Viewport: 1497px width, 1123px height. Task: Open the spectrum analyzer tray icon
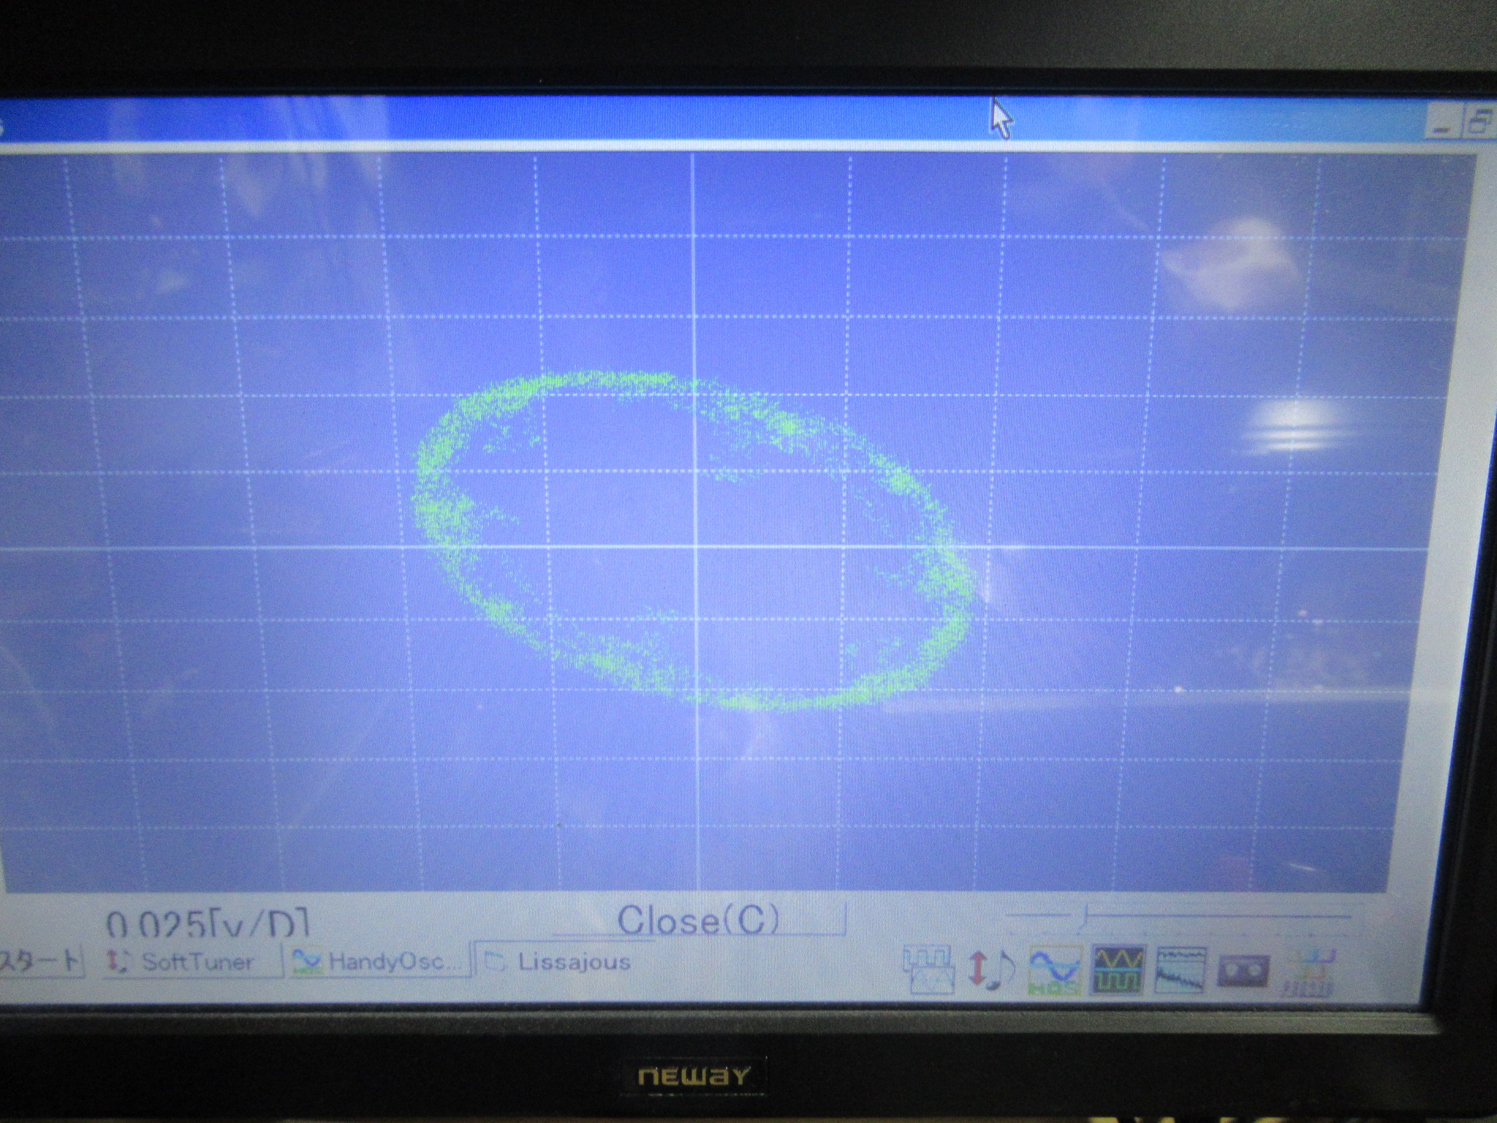click(x=1180, y=970)
